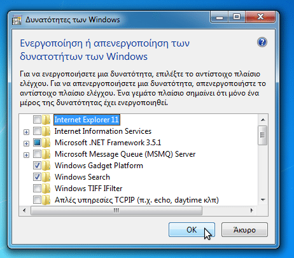Click the horizontal scrollbar left arrow
This screenshot has width=294, height=258.
(24, 211)
